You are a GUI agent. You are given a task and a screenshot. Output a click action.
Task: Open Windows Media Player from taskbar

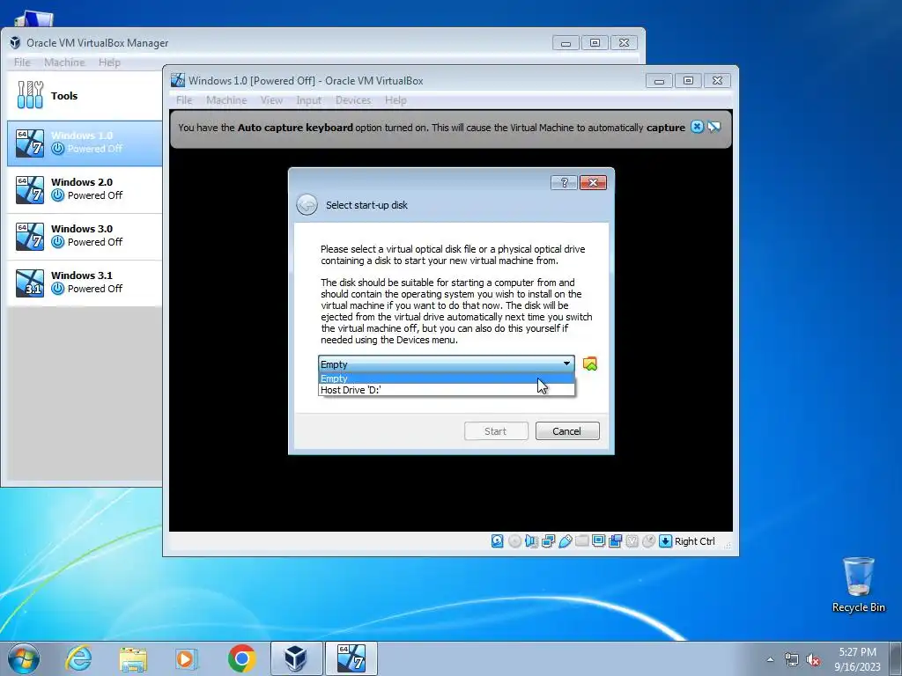click(187, 658)
